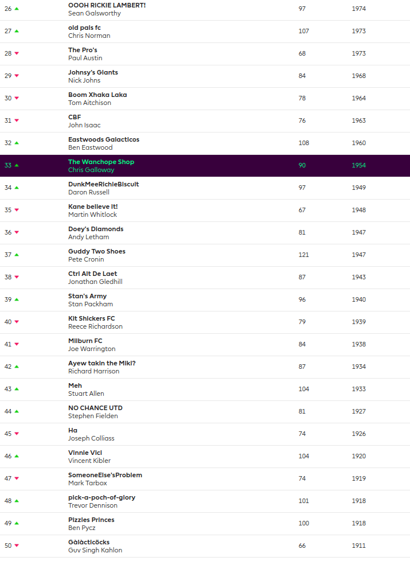Open Ctrl Alt De Laet team

pos(92,274)
